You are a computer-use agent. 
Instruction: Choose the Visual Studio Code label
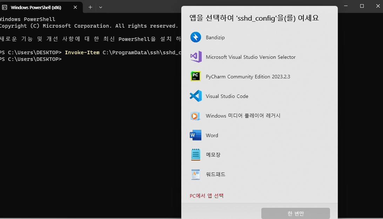point(227,96)
